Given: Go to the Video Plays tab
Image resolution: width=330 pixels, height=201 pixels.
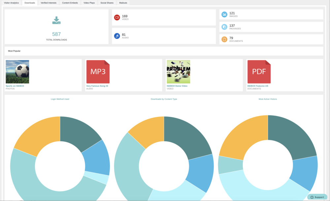Looking at the screenshot, I should point(89,3).
